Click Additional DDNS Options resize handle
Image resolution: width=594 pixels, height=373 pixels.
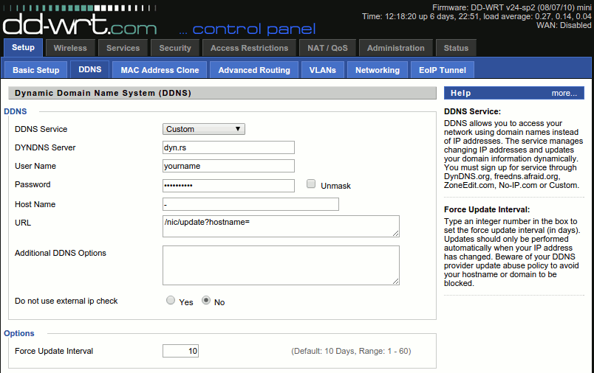[x=396, y=281]
